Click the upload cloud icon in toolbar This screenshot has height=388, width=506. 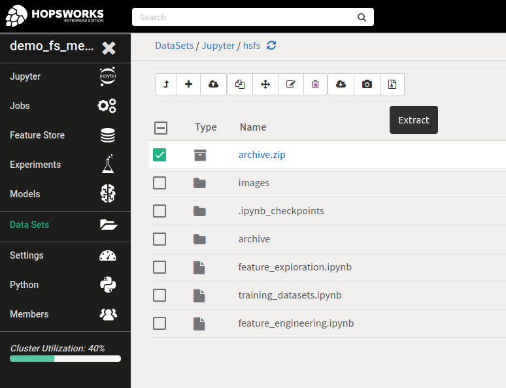point(213,84)
